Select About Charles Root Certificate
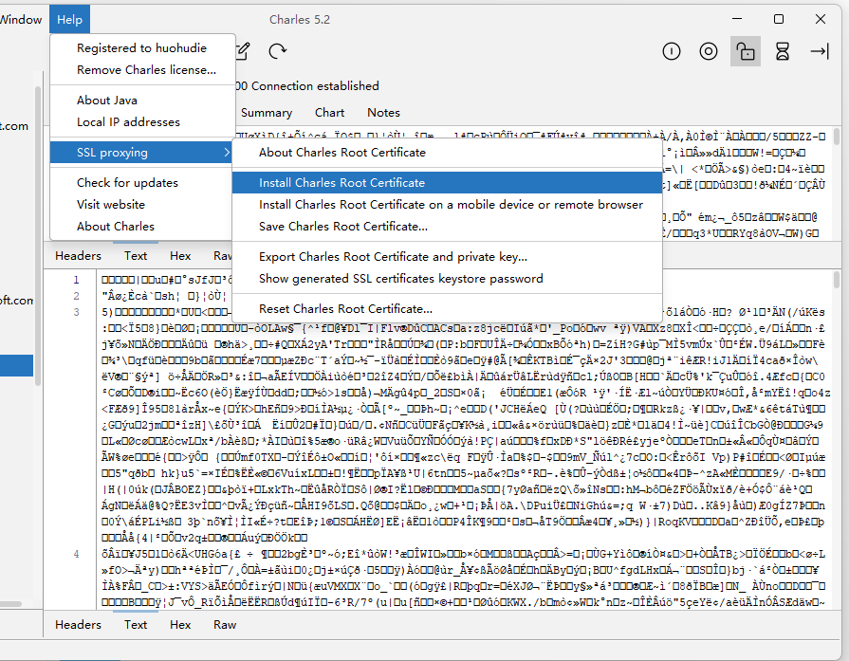The image size is (849, 661). [447, 153]
